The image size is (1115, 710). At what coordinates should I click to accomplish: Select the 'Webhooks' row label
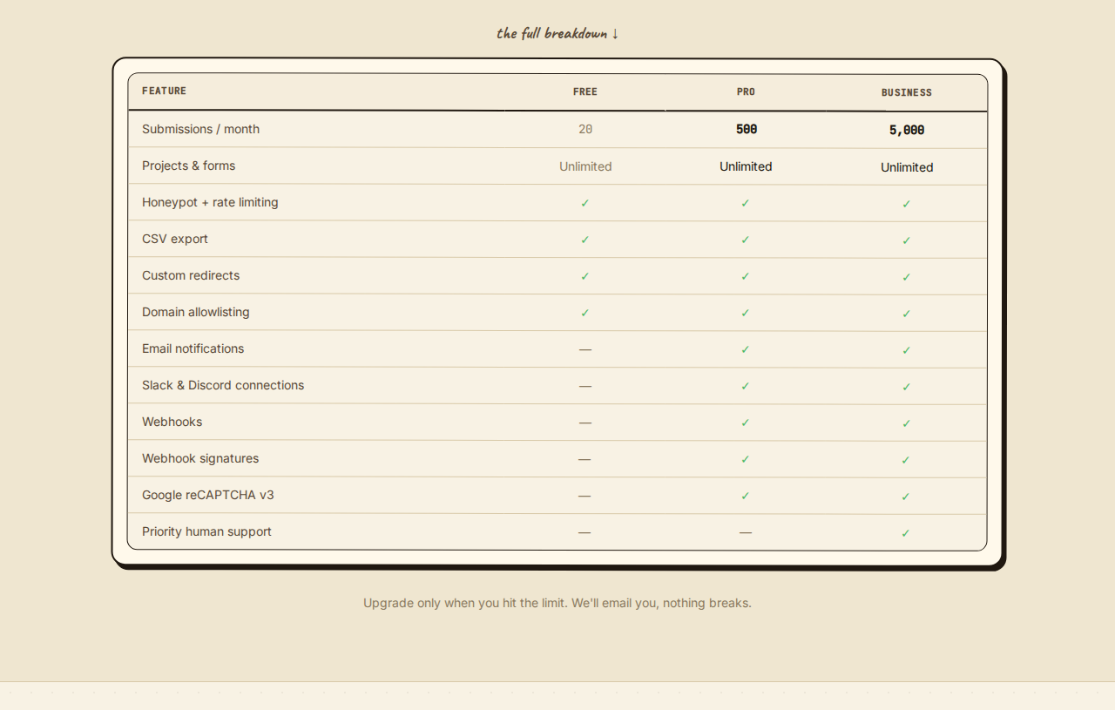tap(172, 422)
